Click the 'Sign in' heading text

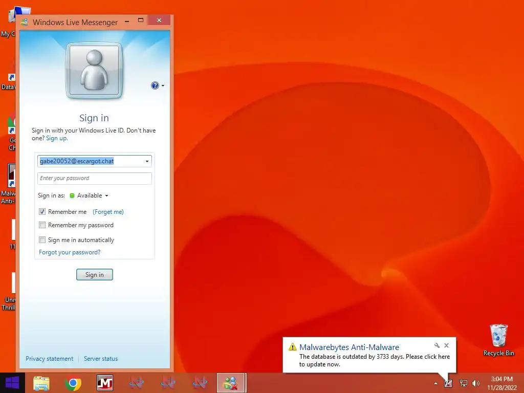coord(94,118)
